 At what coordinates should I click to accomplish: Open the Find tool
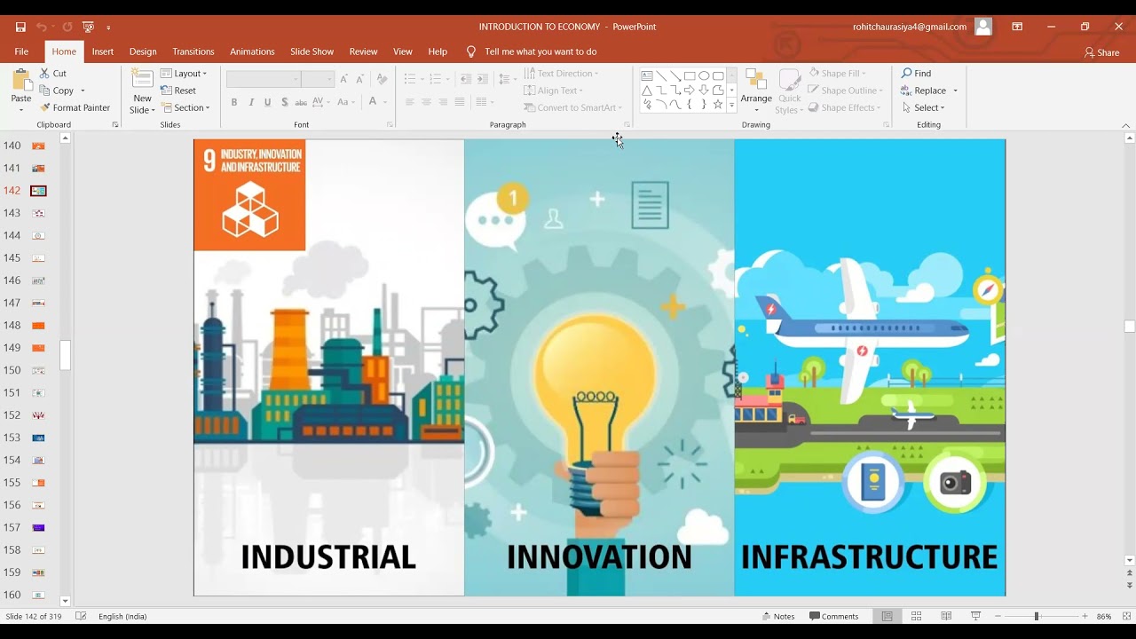point(916,74)
